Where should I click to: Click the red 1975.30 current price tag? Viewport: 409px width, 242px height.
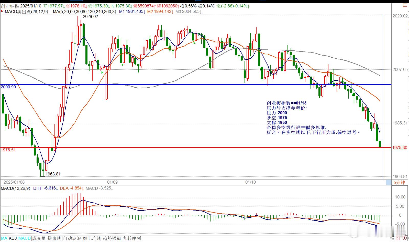click(x=400, y=148)
